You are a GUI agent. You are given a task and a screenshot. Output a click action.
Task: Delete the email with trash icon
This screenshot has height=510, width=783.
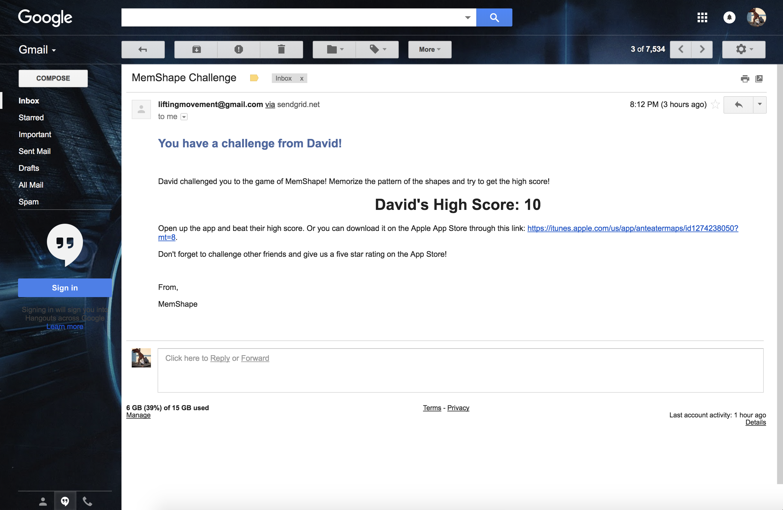tap(281, 49)
